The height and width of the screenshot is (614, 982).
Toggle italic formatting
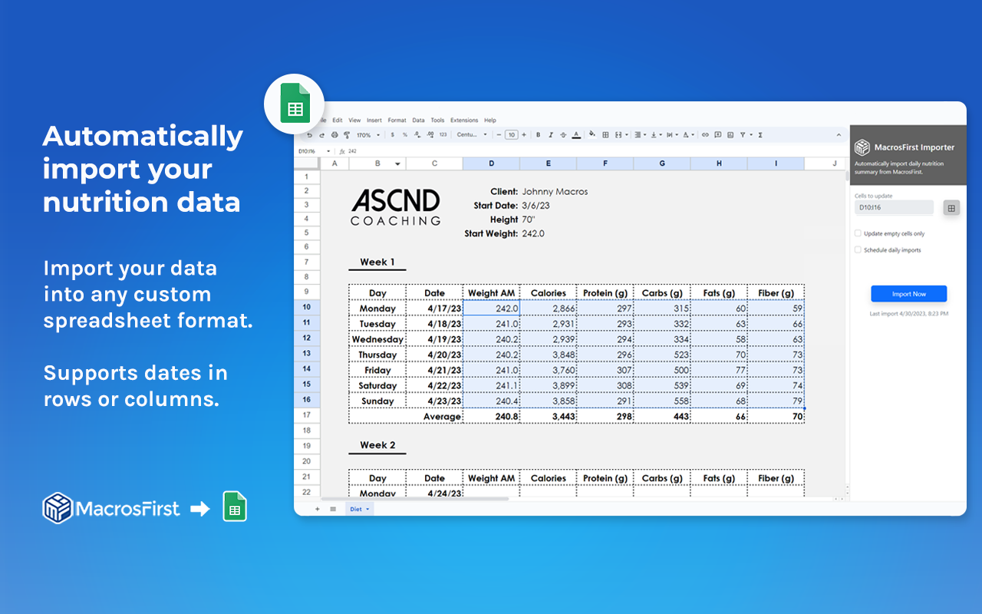(551, 135)
